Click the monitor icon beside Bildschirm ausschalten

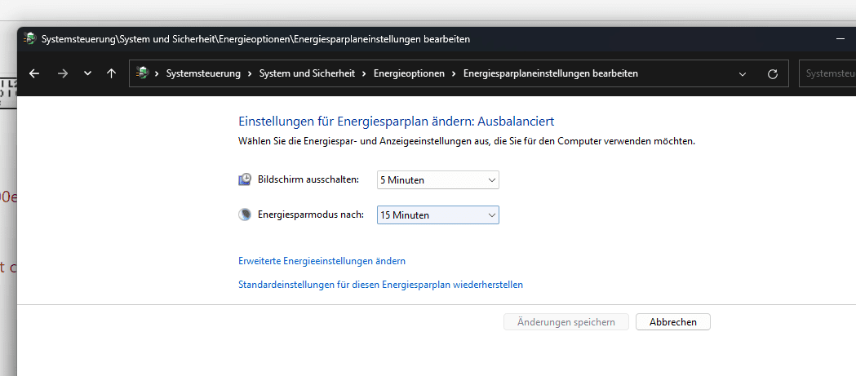coord(245,179)
